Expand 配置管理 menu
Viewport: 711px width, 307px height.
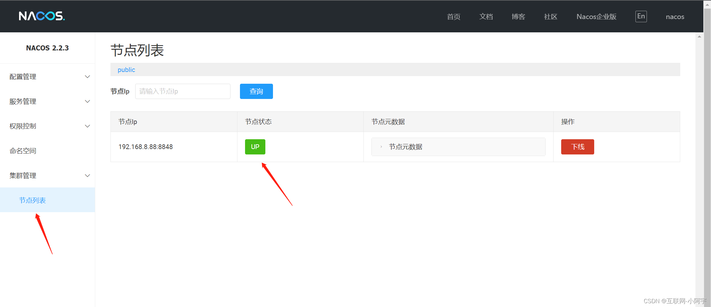coord(48,77)
